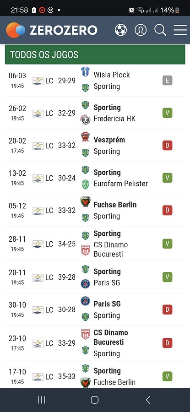Tap Android recent apps button

coord(42,400)
